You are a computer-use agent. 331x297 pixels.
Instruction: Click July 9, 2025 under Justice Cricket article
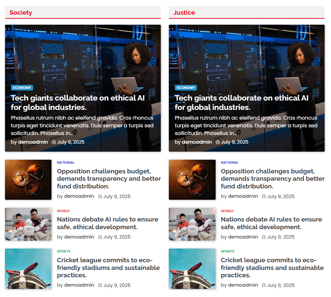pyautogui.click(x=281, y=285)
